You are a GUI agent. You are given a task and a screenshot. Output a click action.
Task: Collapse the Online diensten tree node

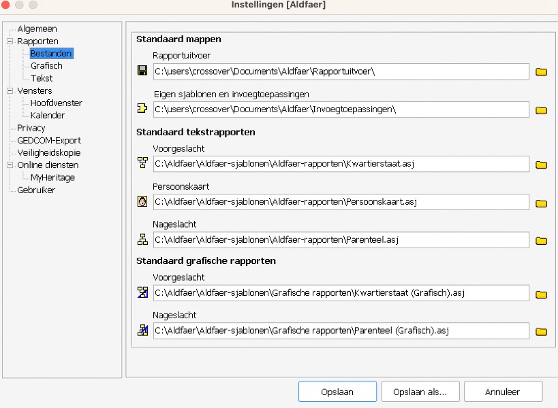click(x=10, y=165)
